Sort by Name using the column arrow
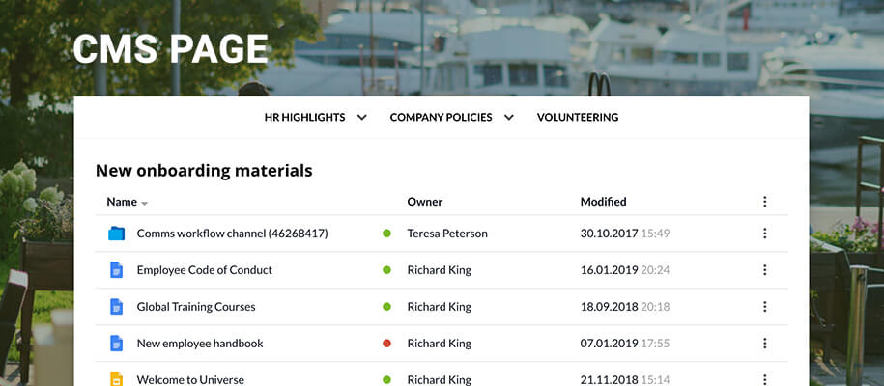Screen dimensions: 884x386 145,204
